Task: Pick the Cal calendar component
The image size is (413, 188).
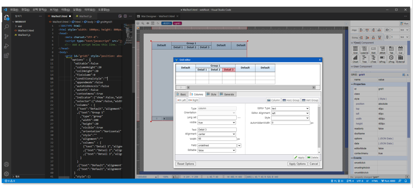Action: tap(400, 50)
